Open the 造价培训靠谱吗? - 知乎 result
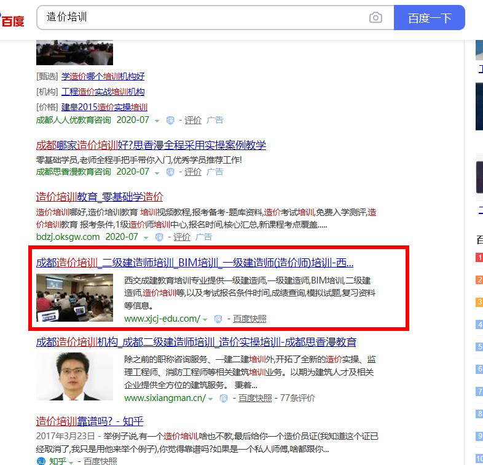Image resolution: width=483 pixels, height=465 pixels. pyautogui.click(x=90, y=421)
